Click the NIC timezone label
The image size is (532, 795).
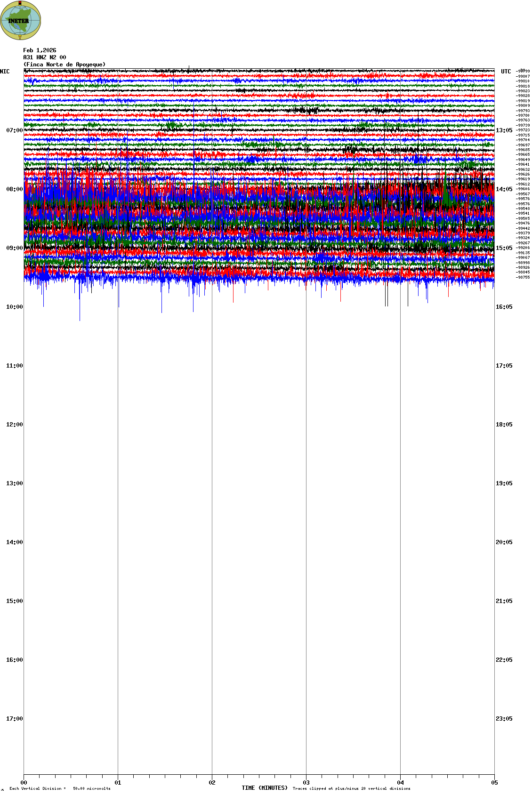[x=5, y=72]
